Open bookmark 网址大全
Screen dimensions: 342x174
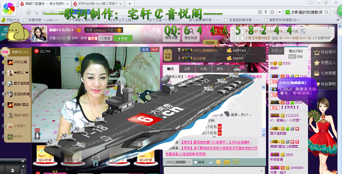[x=11, y=20]
